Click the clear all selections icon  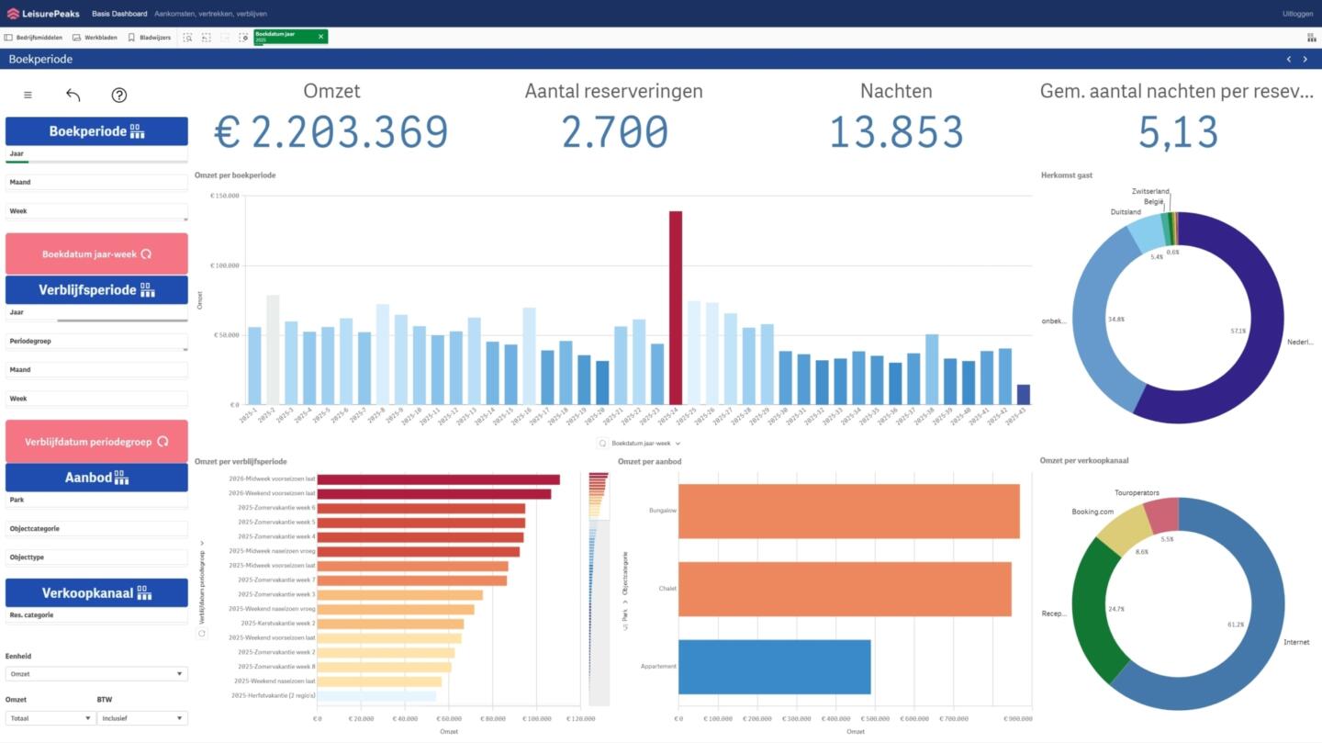pos(243,38)
